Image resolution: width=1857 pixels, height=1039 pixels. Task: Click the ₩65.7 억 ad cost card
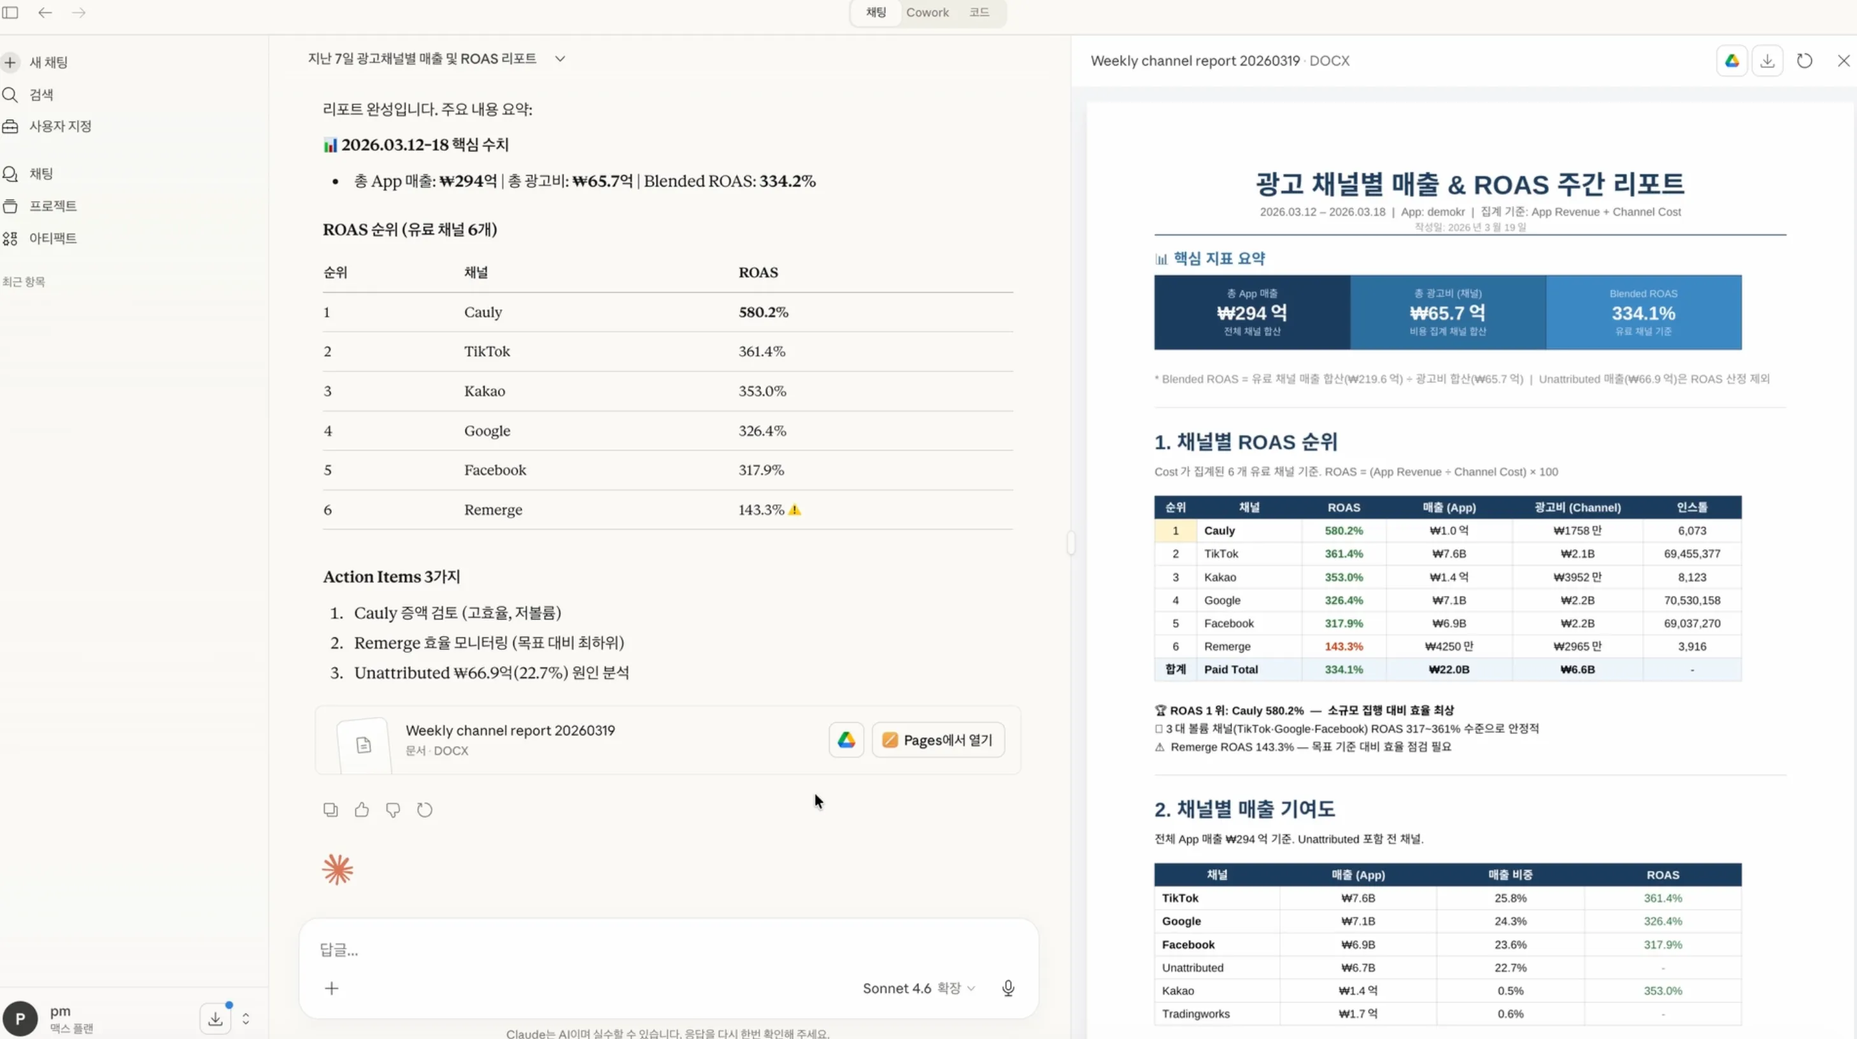(1448, 313)
